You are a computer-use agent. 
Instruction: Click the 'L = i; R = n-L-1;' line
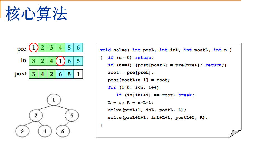(x=131, y=103)
